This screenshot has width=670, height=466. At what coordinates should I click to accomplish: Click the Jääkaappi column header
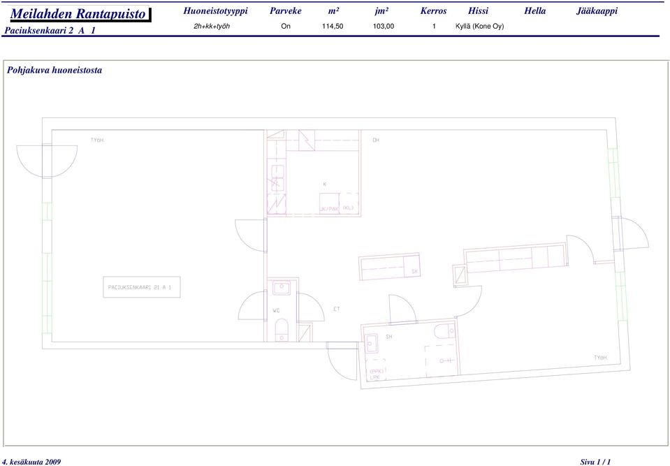[x=597, y=10]
